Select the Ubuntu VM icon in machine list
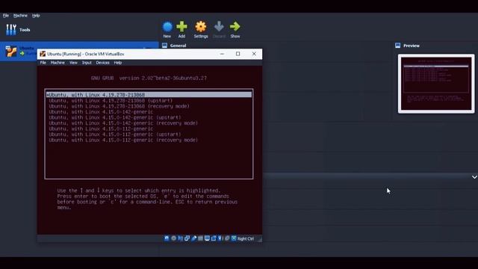 click(11, 52)
